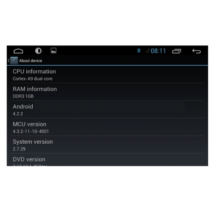Tap the 4.3.2-11-10-4501 version number
This screenshot has height=212, width=212.
[x=31, y=131]
